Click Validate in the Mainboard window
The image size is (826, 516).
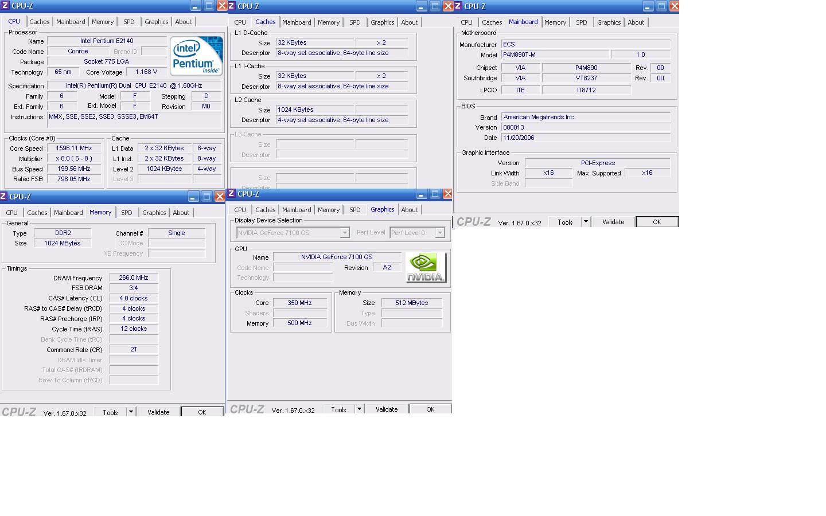click(x=613, y=222)
